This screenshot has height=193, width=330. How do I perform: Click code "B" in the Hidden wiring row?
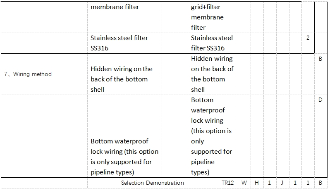(320, 59)
